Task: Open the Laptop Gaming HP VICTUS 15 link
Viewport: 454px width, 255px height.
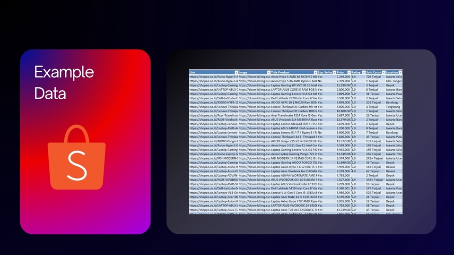Action: 213,85
